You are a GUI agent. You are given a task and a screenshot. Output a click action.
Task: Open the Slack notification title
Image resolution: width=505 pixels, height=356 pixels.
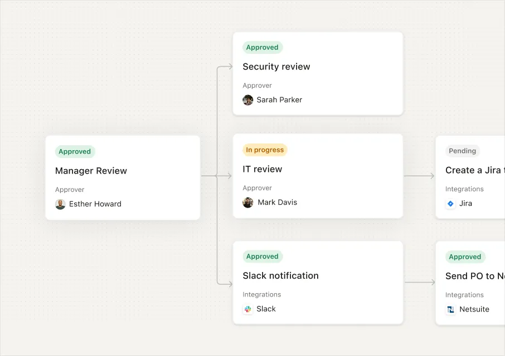[280, 276]
